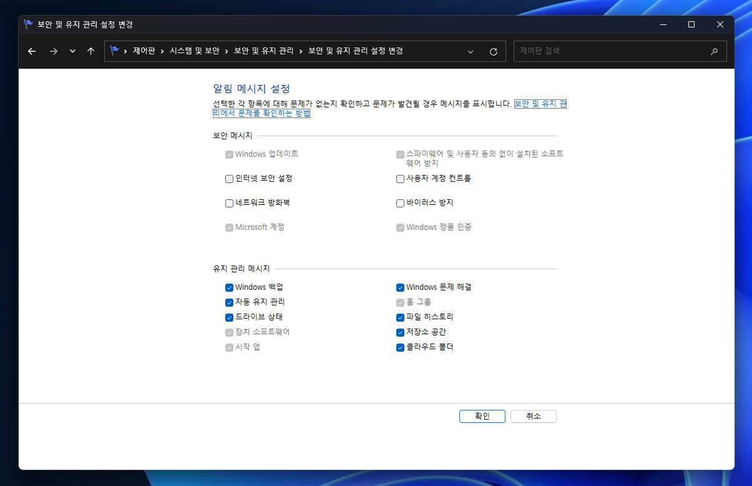This screenshot has height=486, width=752.
Task: Click the 보안 메시지 section label
Action: tap(233, 136)
